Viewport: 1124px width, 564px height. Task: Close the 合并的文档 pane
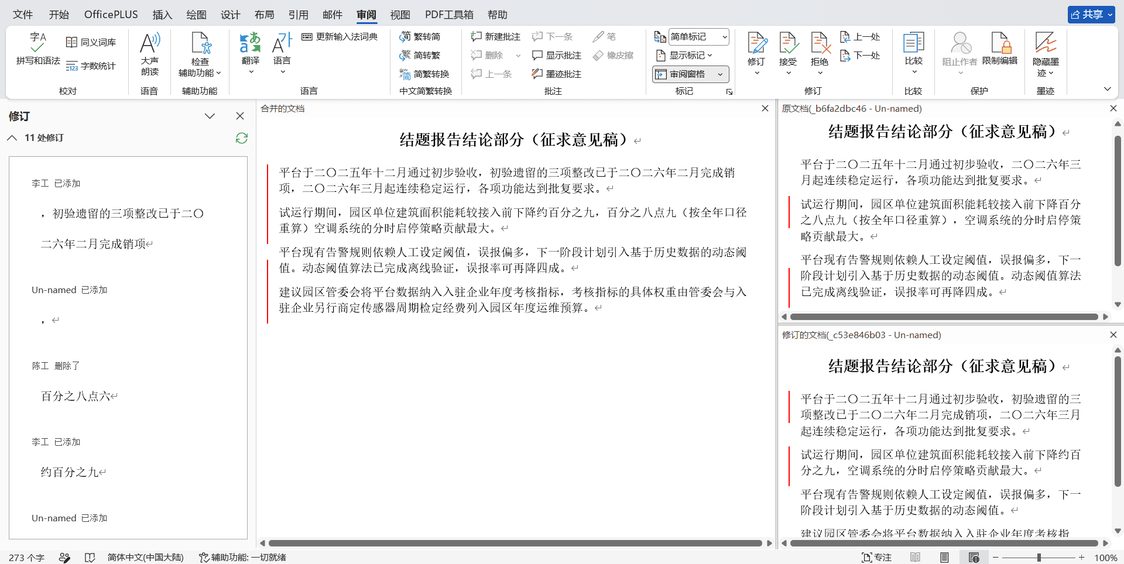[765, 108]
